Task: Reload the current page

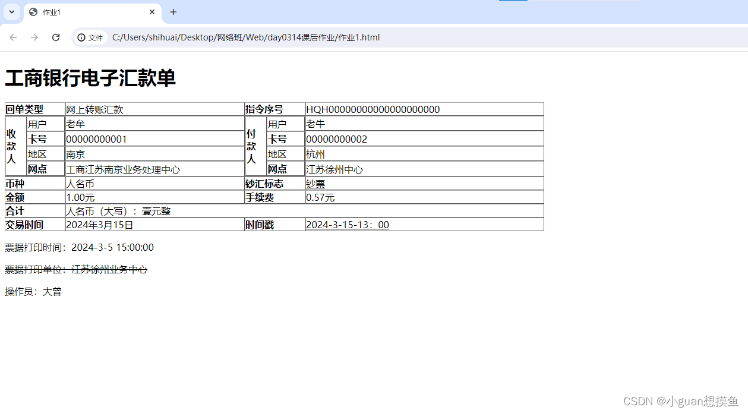Action: point(56,37)
